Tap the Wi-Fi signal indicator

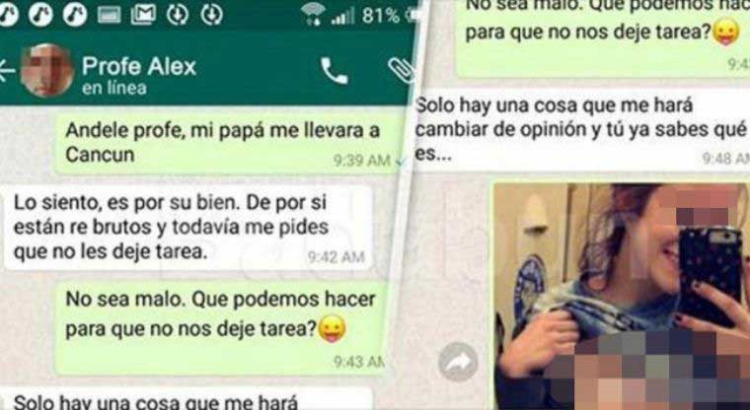(x=313, y=14)
